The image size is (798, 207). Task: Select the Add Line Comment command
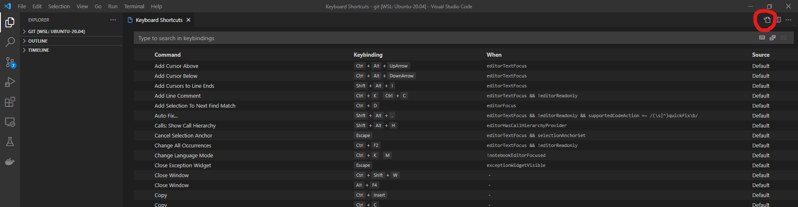177,96
